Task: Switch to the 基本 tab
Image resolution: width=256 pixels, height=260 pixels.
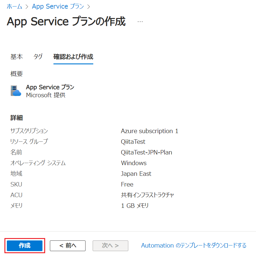Action: [17, 57]
